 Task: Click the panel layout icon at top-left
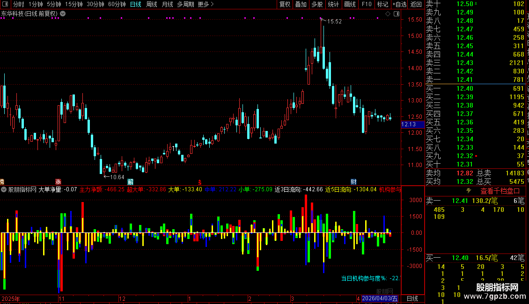(5, 4)
